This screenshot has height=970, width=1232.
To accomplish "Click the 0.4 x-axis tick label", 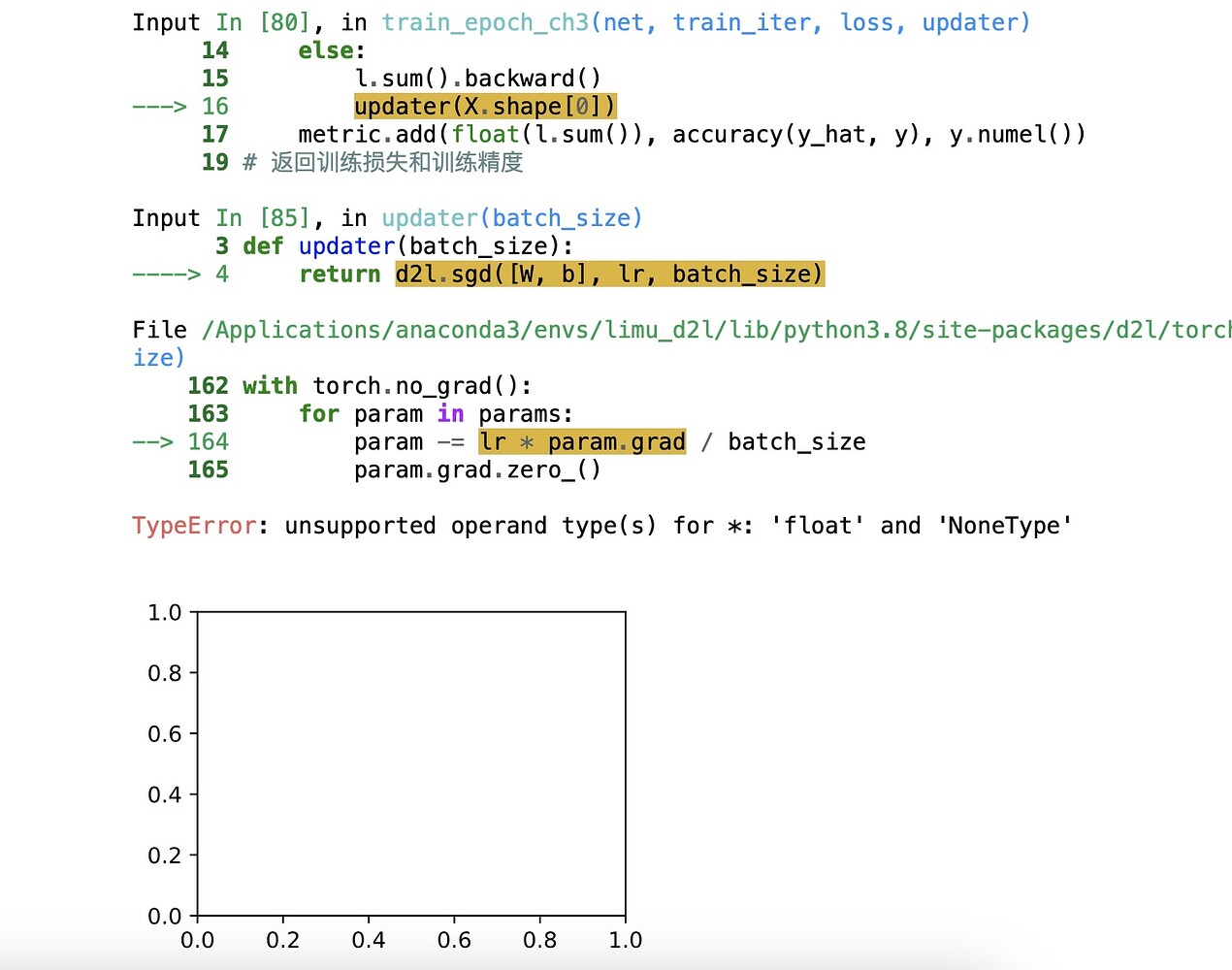I will tap(369, 939).
